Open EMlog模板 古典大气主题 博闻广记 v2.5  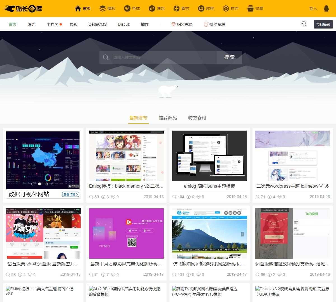click(x=43, y=291)
